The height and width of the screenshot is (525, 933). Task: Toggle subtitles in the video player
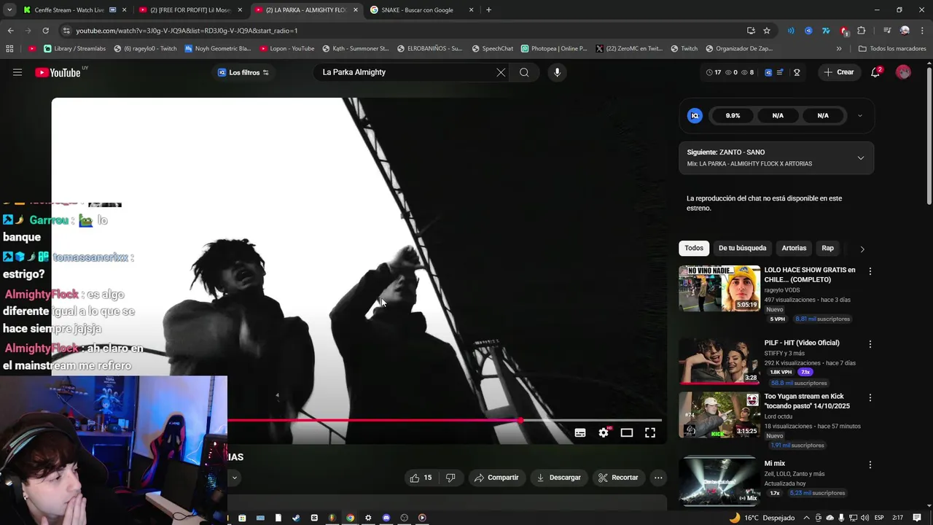pos(580,433)
